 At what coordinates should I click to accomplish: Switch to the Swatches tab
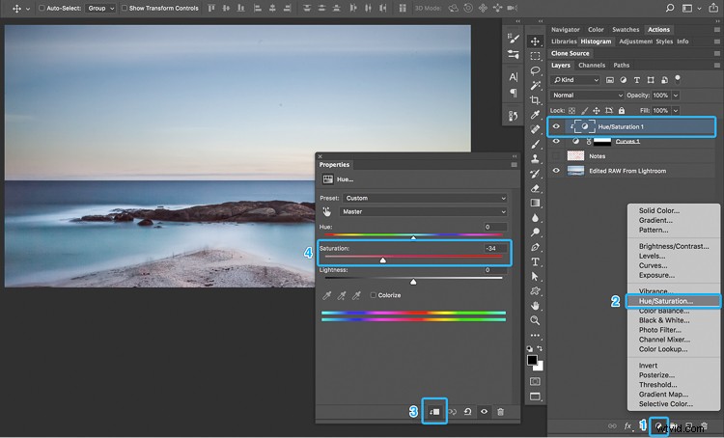click(x=626, y=30)
